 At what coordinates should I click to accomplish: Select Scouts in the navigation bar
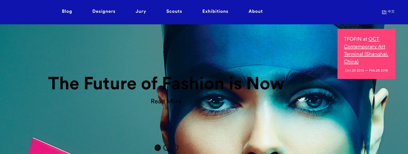pyautogui.click(x=174, y=11)
